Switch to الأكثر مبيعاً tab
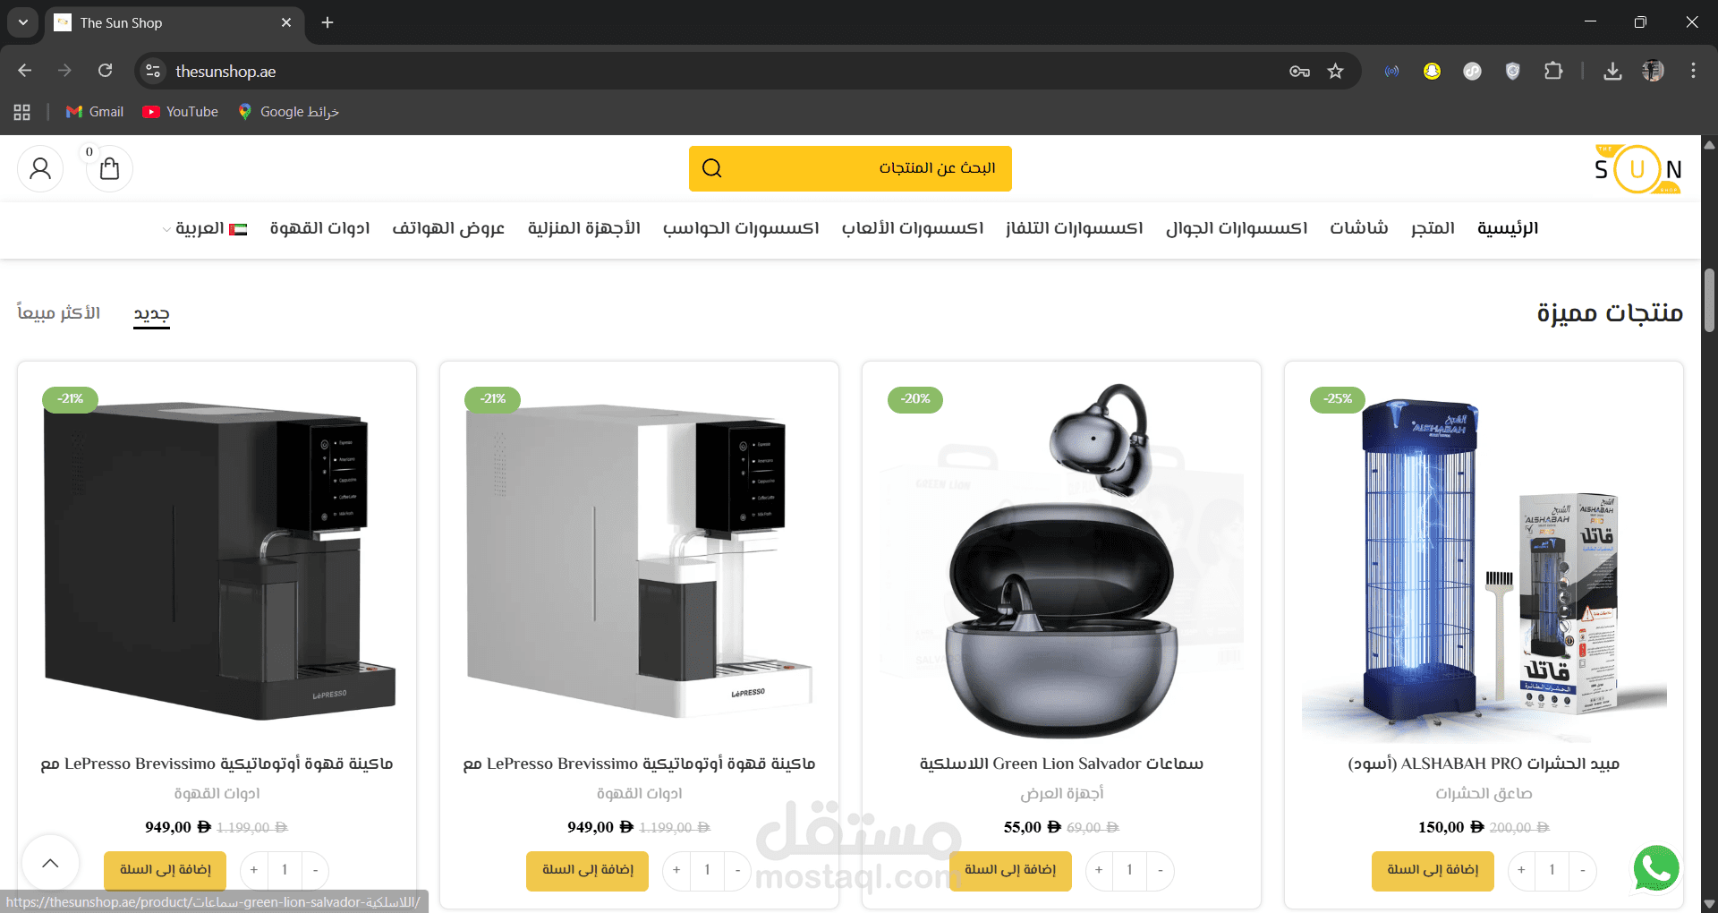 pyautogui.click(x=59, y=312)
